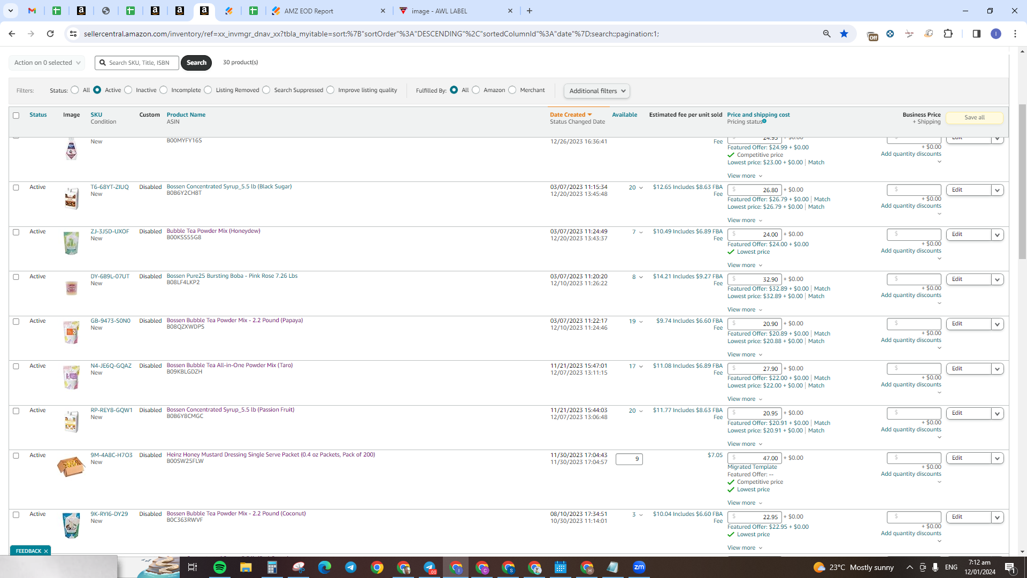The height and width of the screenshot is (578, 1027).
Task: Open Action on 0 selected dropdown
Action: click(47, 63)
